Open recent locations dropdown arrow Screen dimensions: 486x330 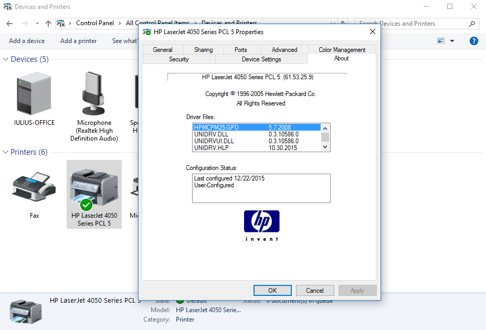pyautogui.click(x=37, y=24)
